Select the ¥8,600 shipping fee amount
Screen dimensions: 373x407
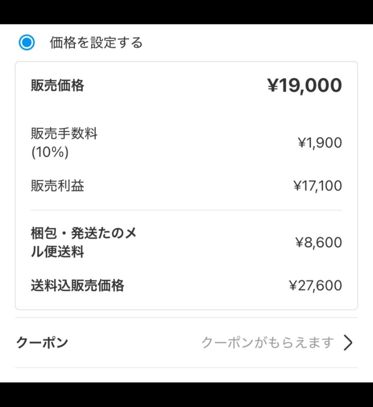pyautogui.click(x=318, y=242)
